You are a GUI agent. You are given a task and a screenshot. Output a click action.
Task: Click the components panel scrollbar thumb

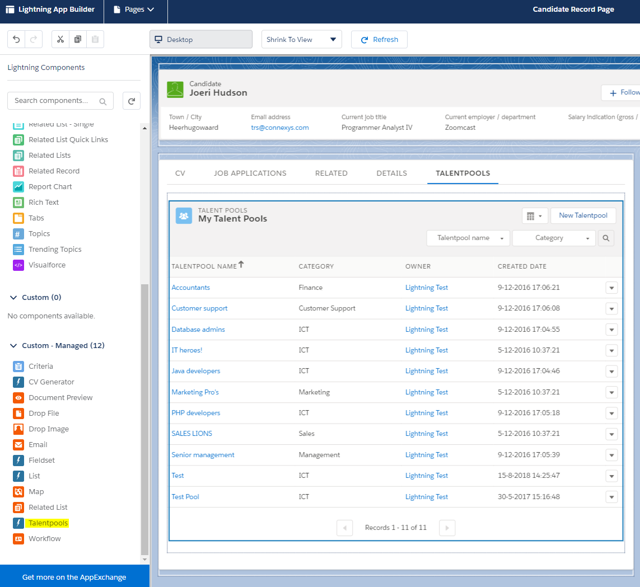click(144, 419)
